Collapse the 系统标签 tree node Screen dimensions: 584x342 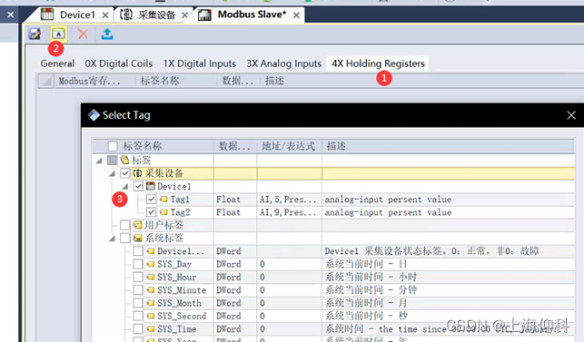click(112, 239)
